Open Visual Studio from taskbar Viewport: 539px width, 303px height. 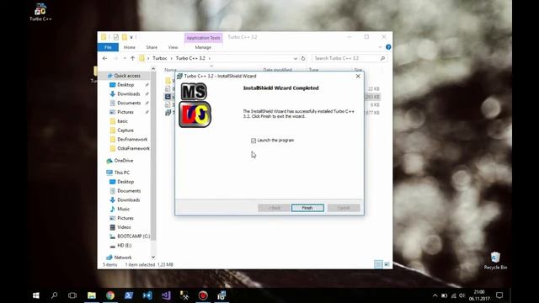(x=166, y=295)
